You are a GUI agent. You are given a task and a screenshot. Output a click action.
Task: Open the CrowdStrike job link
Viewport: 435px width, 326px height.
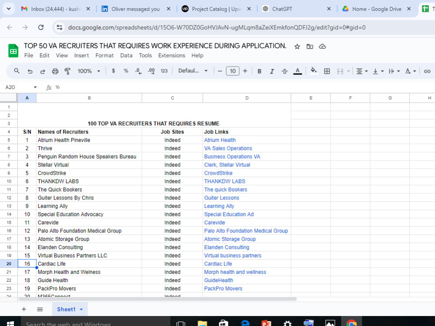pyautogui.click(x=218, y=173)
